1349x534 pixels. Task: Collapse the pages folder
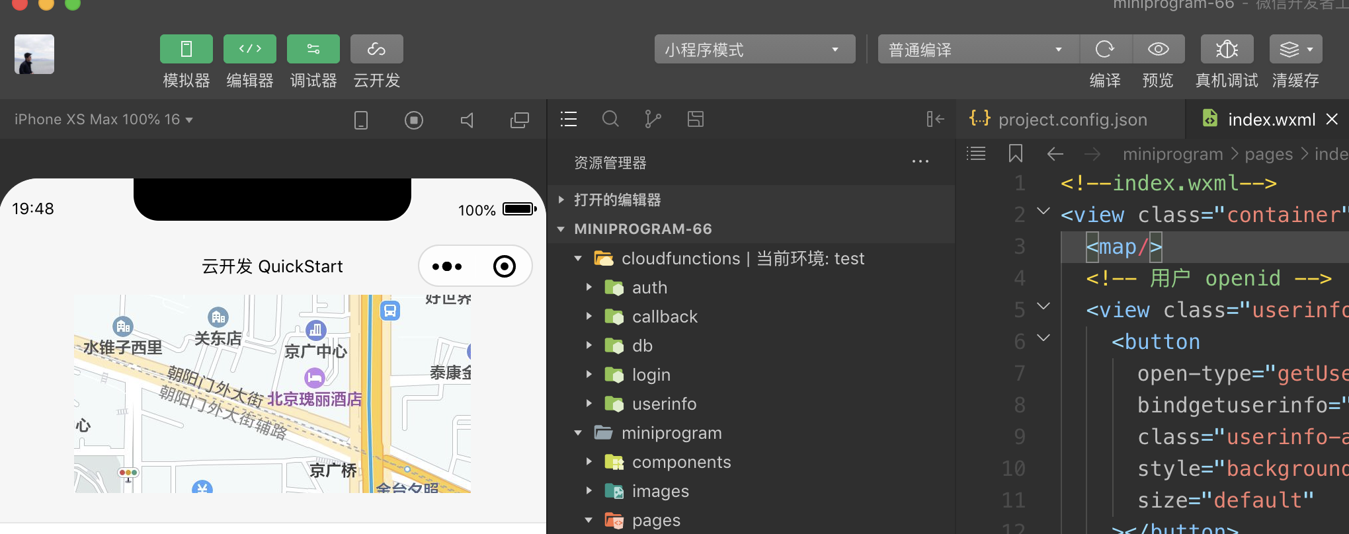click(589, 520)
